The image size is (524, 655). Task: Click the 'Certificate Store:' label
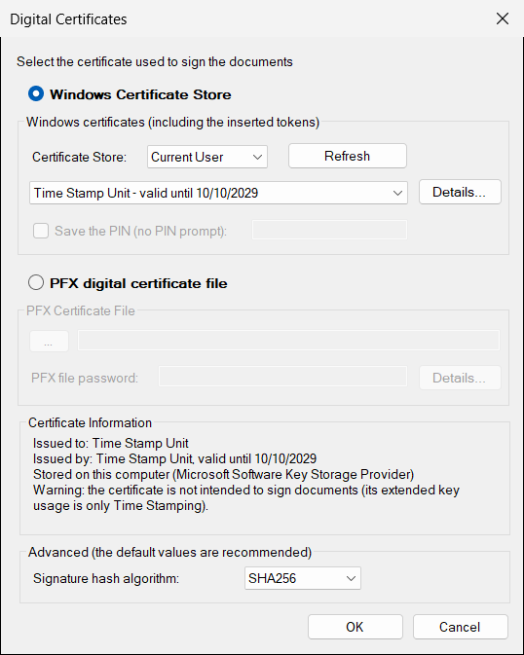coord(80,157)
